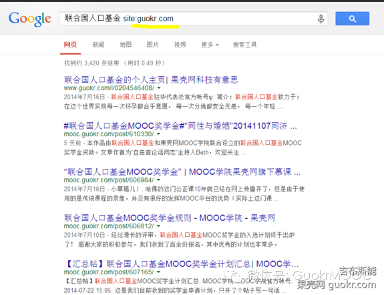The width and height of the screenshot is (384, 295).
Task: Click the URL text mooc.guokr.com/post/606812/
Action: 109,226
